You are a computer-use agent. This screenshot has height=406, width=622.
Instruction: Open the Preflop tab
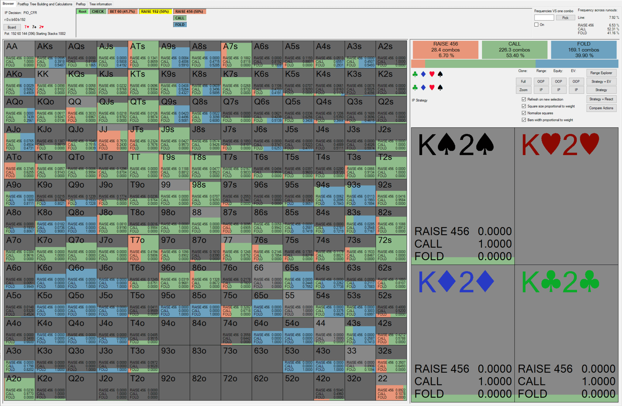[80, 4]
